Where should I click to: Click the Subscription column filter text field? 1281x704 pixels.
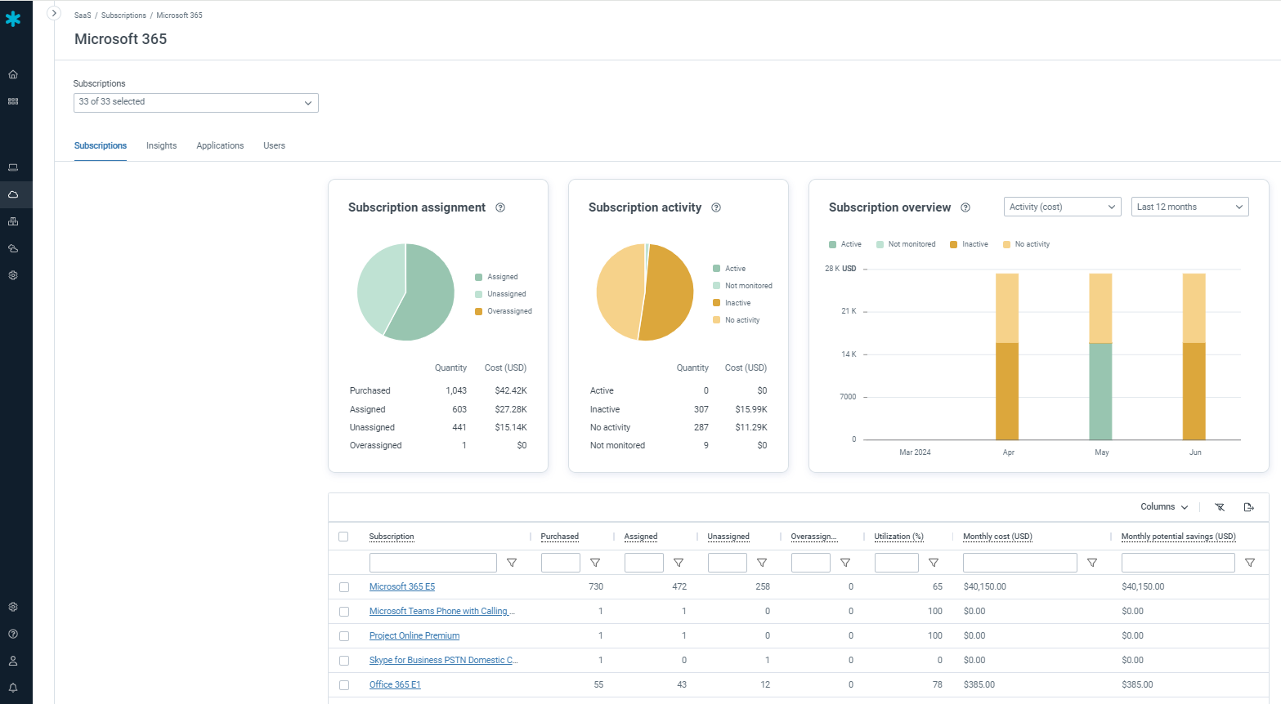pyautogui.click(x=432, y=563)
